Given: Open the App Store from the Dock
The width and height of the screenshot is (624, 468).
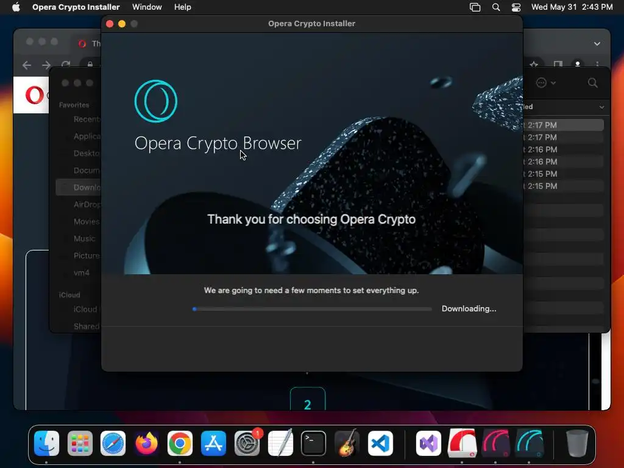Looking at the screenshot, I should point(213,444).
